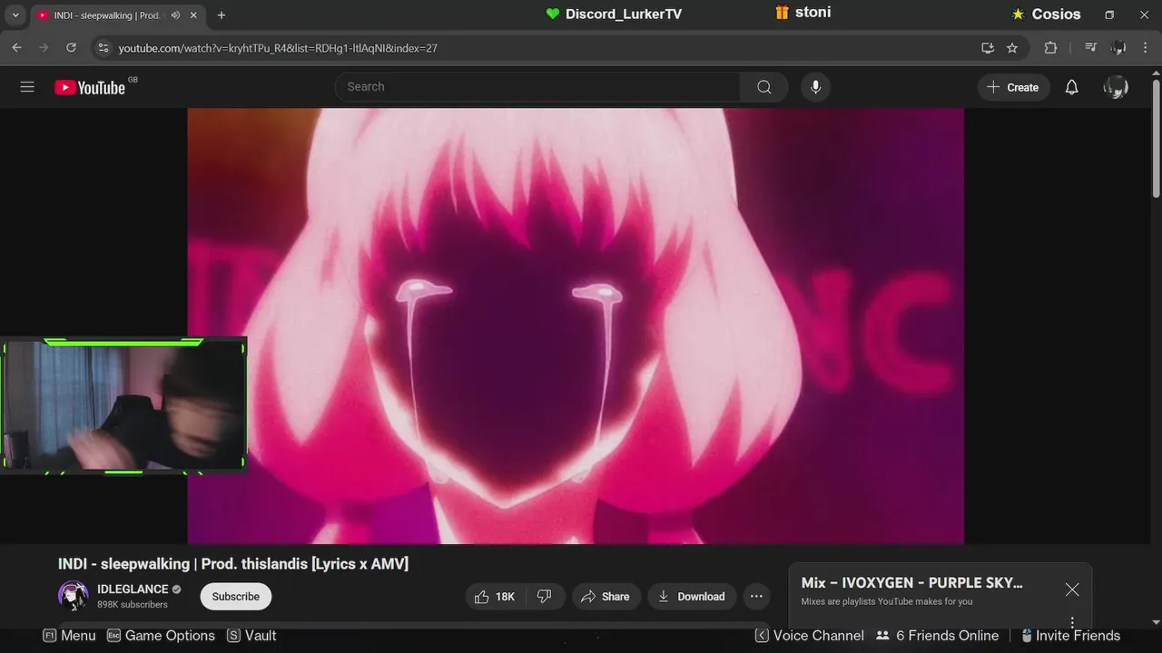Download the video
Screen dimensions: 1162x653
click(x=692, y=596)
